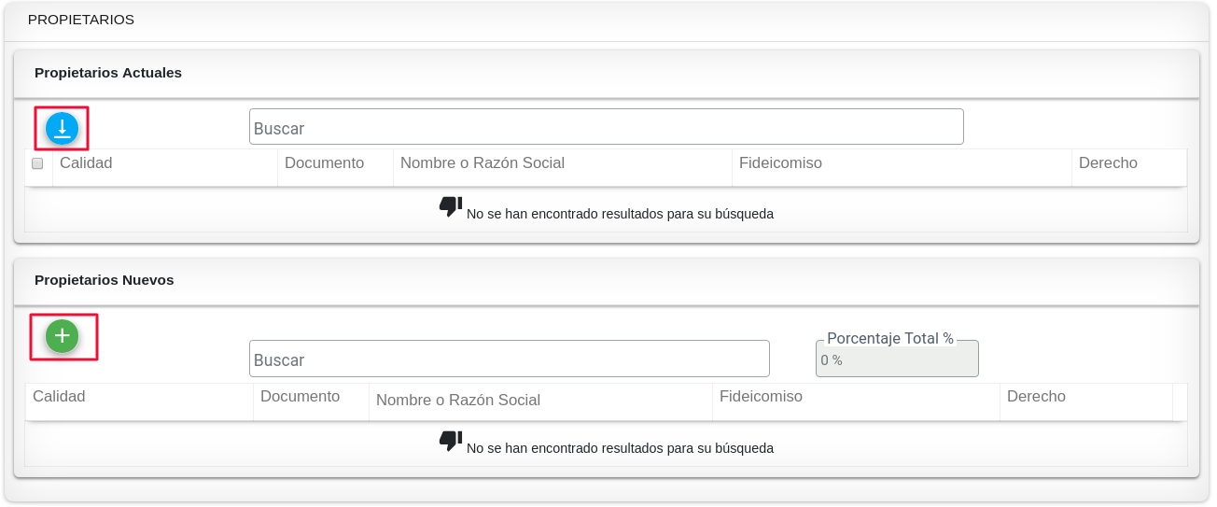Screen dimensions: 1217x507
Task: Sort current owners by Documento column
Action: [324, 163]
